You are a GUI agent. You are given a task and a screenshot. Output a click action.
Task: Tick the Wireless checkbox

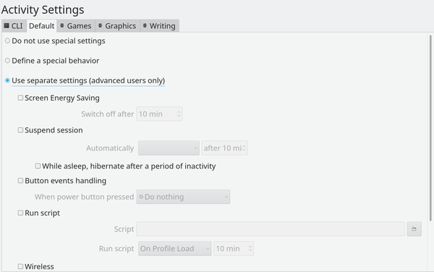click(x=20, y=266)
